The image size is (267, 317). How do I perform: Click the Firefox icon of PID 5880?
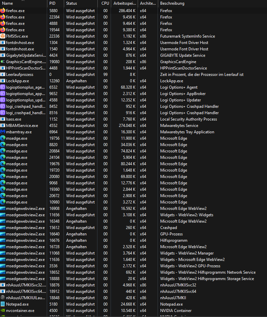(x=3, y=10)
